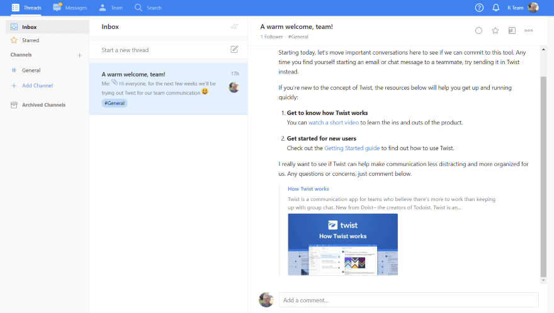Viewport: 554px width, 313px height.
Task: Switch to the Team tab
Action: pyautogui.click(x=111, y=8)
